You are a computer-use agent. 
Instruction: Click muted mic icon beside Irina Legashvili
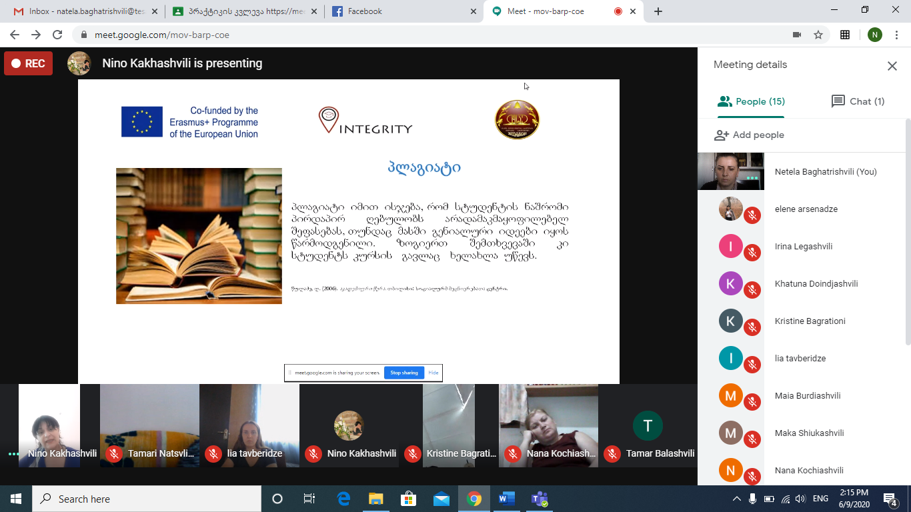(x=752, y=253)
